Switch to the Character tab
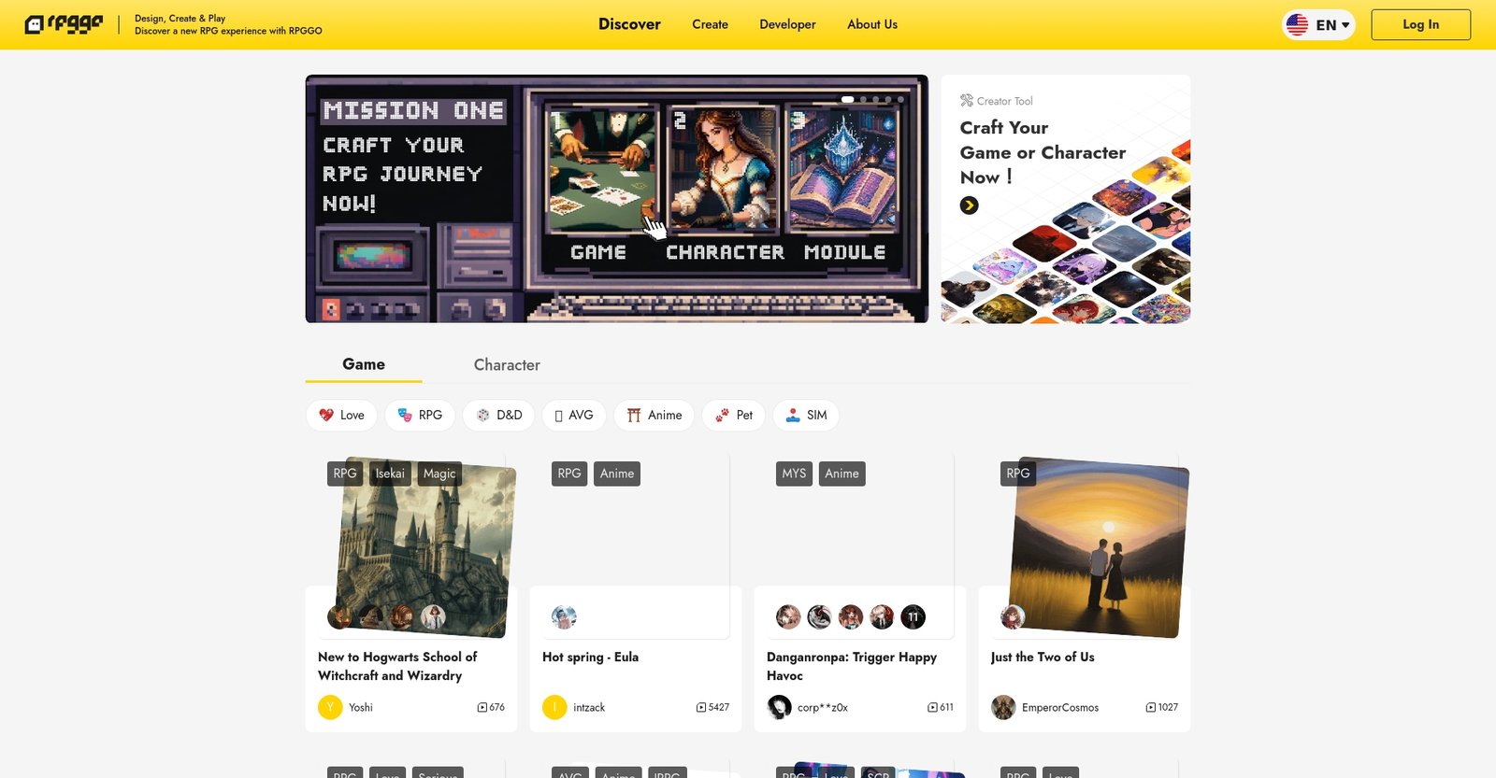Image resolution: width=1496 pixels, height=778 pixels. (507, 365)
